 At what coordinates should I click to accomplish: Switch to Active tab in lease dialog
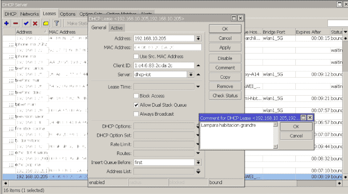coord(117,28)
